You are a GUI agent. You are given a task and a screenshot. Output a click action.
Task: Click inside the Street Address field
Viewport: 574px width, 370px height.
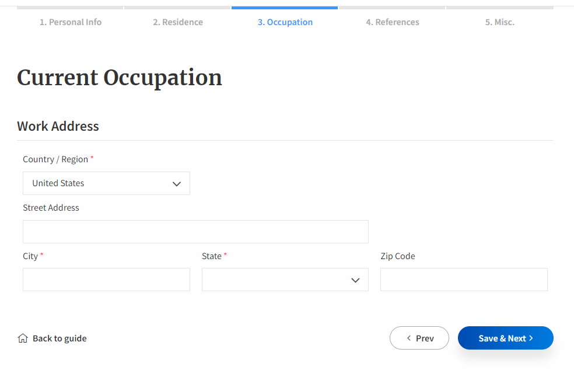[x=195, y=232]
